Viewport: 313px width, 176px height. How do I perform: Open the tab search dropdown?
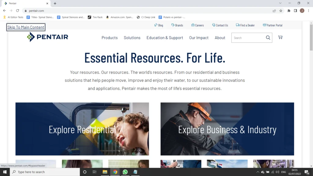tap(280, 3)
